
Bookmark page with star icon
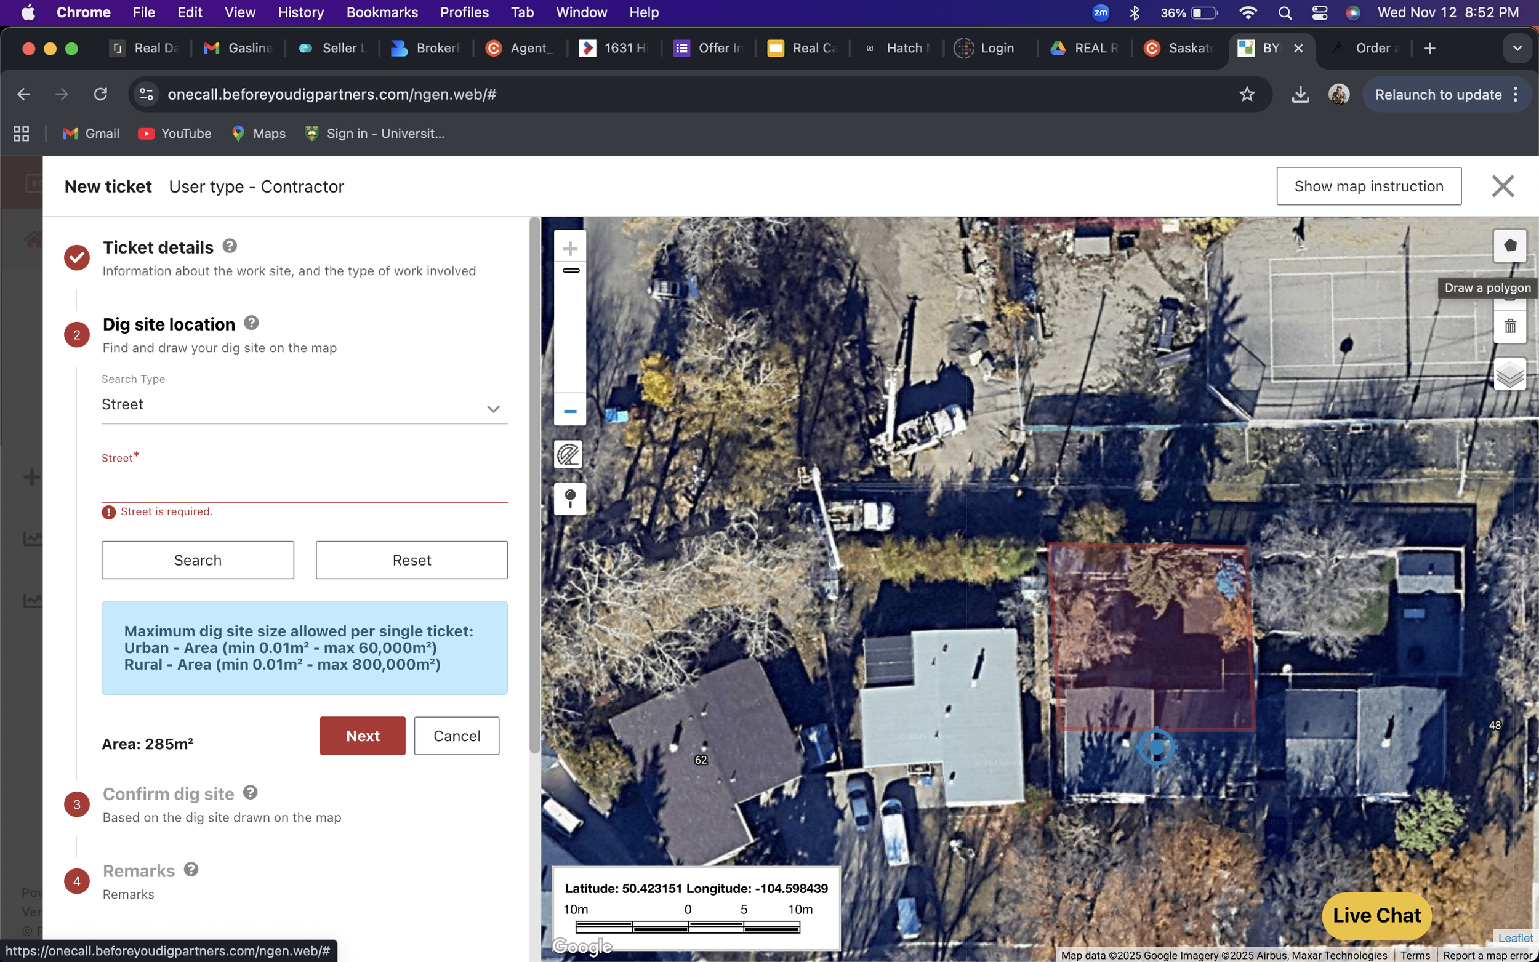click(x=1247, y=94)
